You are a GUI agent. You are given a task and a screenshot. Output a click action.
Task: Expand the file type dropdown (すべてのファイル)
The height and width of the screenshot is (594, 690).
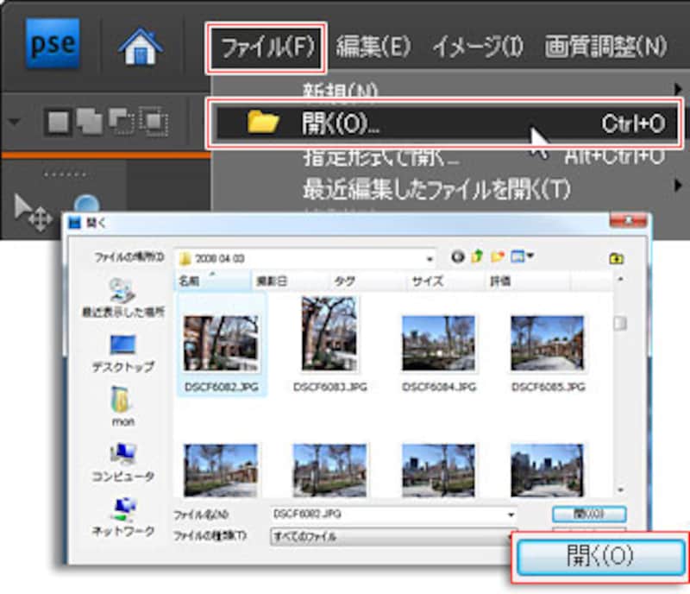pos(511,537)
